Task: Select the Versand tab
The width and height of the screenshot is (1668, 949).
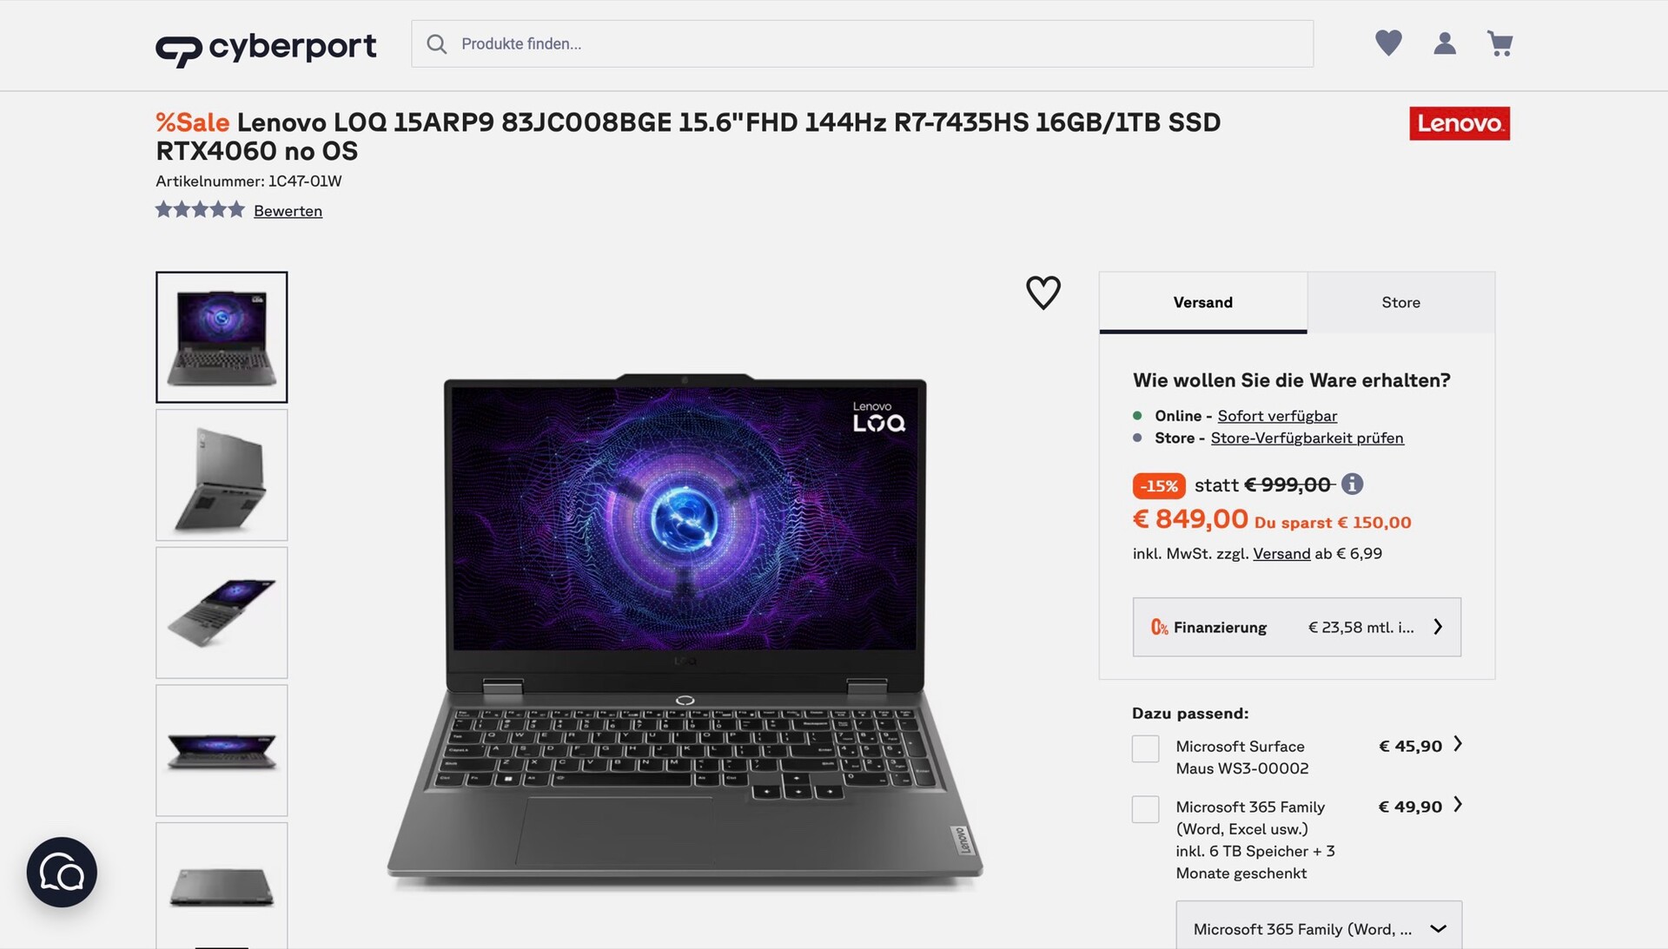Action: 1202,302
